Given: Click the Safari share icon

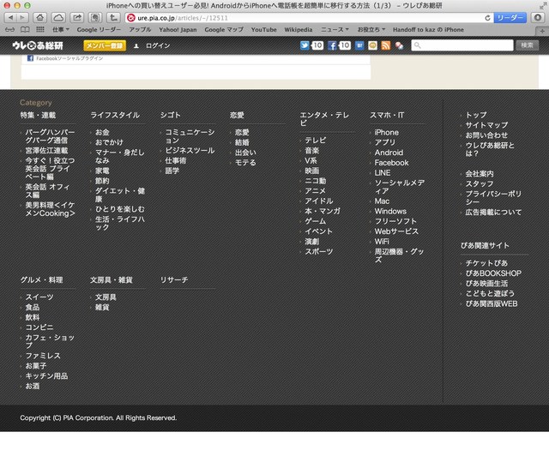Looking at the screenshot, I should pos(77,17).
